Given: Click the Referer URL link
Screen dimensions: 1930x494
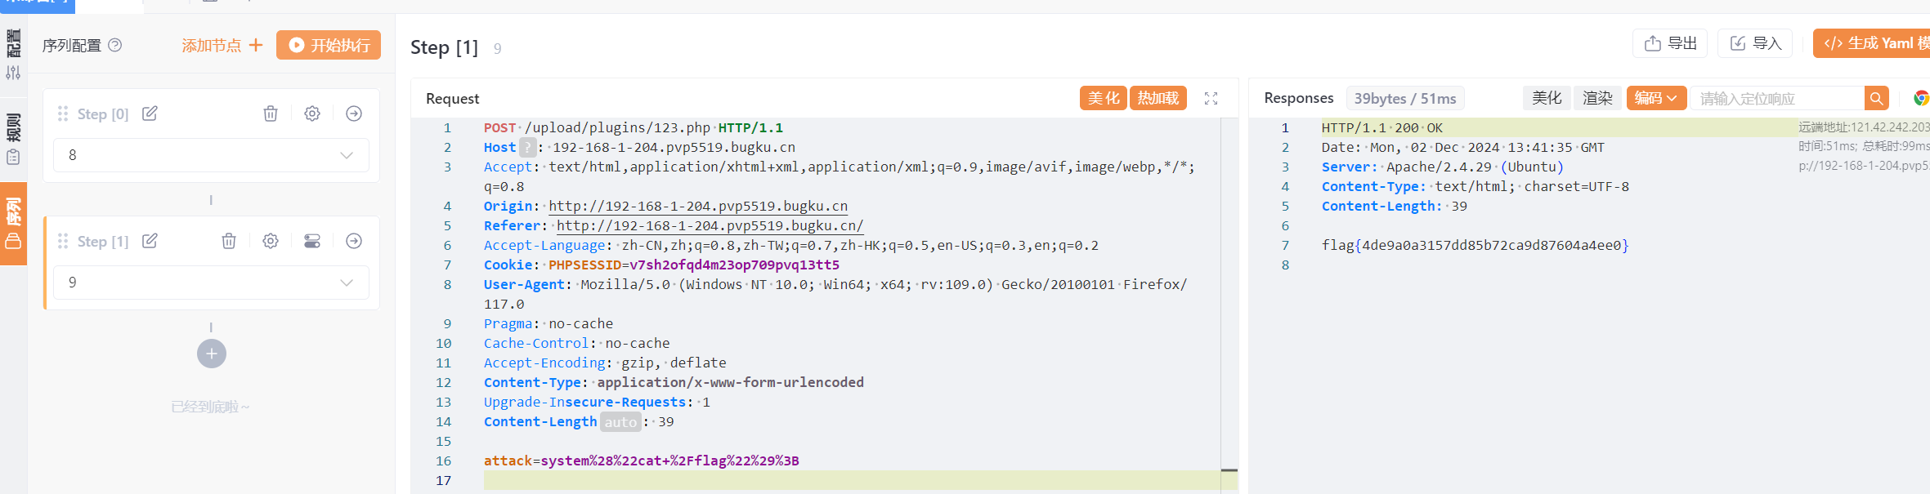Looking at the screenshot, I should coord(710,226).
